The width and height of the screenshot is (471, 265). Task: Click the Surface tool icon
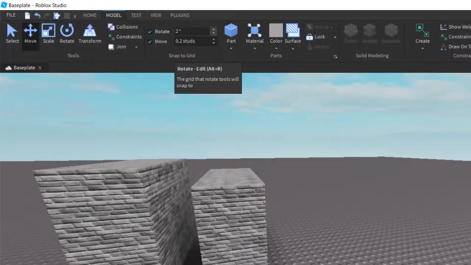[293, 30]
